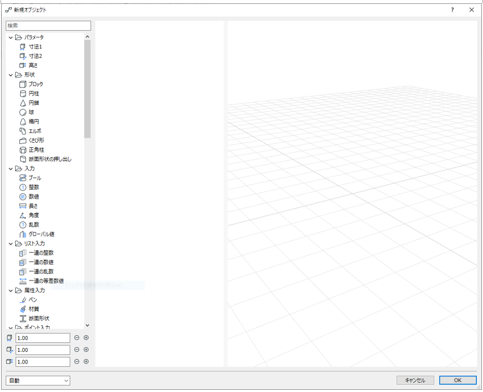Viewport: 483px width, 392px height.
Task: Select the 属性入力 folder label
Action: pyautogui.click(x=35, y=291)
